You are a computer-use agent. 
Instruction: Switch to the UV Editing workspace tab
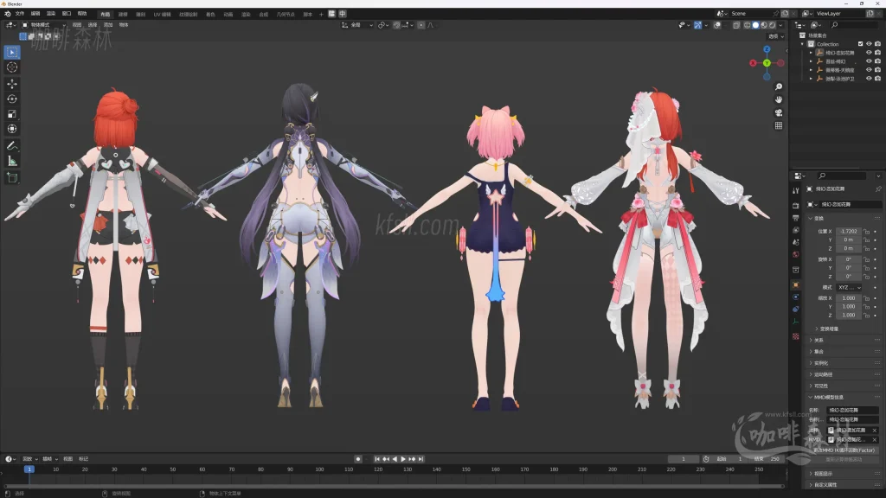162,14
